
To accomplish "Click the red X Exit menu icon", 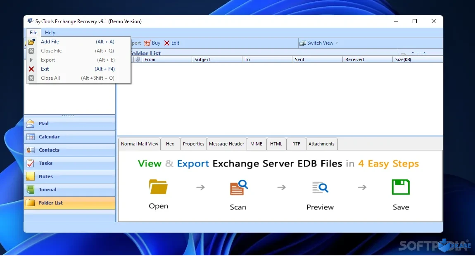I will coord(31,69).
